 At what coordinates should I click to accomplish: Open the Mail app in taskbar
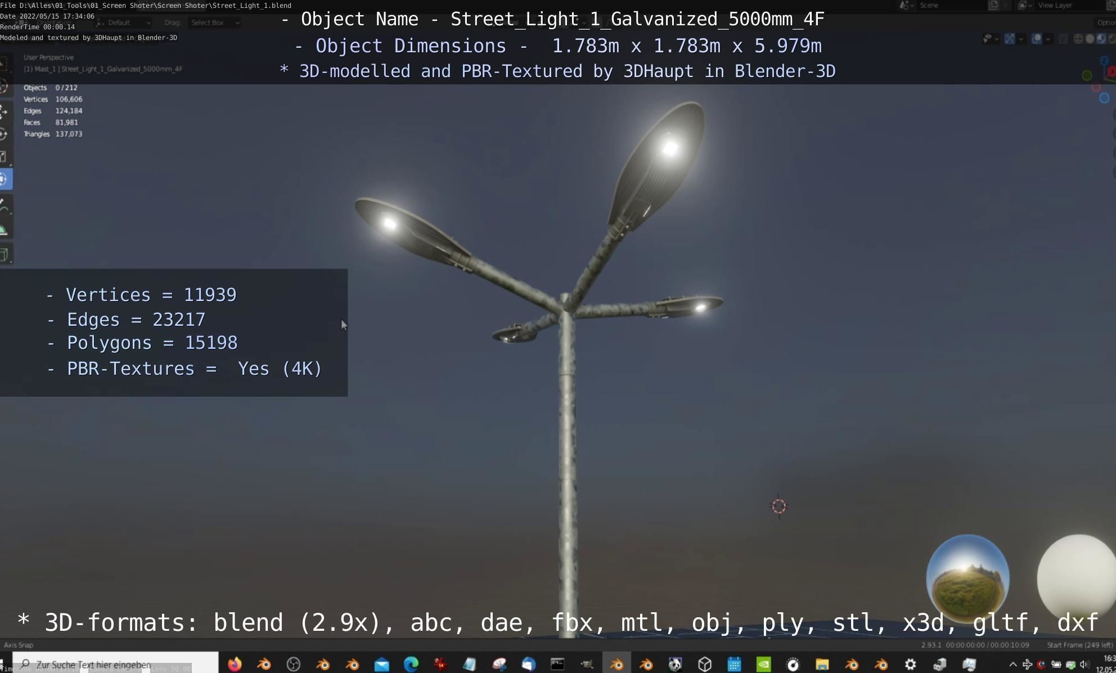381,665
